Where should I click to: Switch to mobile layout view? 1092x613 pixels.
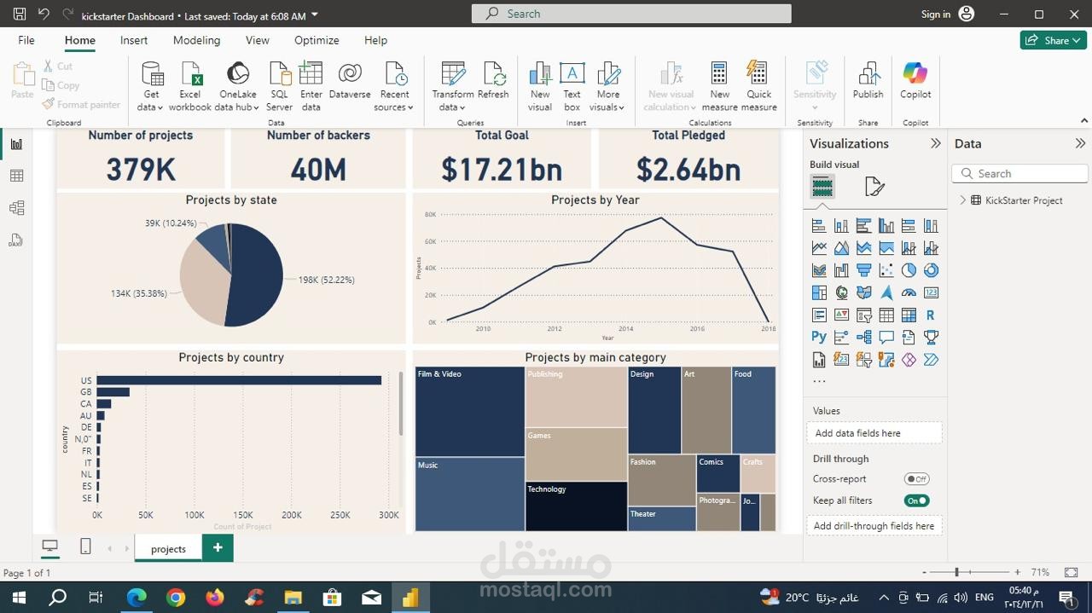click(85, 546)
